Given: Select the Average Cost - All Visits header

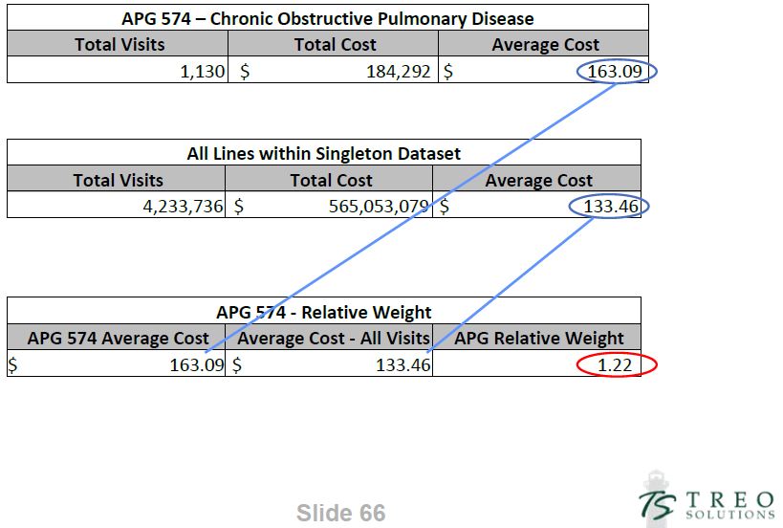Looking at the screenshot, I should point(329,338).
